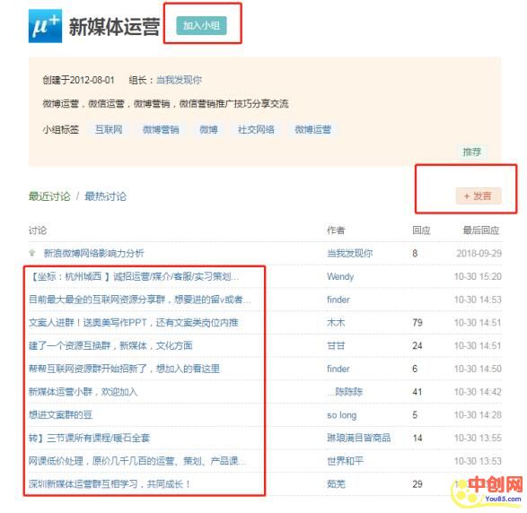
Task: Select the 互联网 group tag
Action: point(109,129)
